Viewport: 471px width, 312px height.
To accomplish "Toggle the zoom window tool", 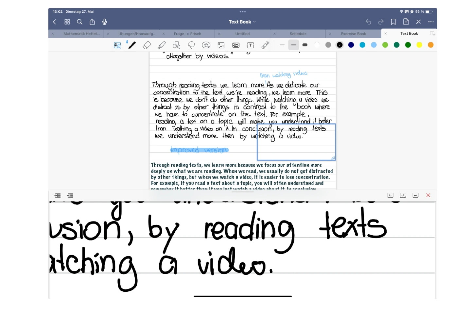I will point(117,45).
